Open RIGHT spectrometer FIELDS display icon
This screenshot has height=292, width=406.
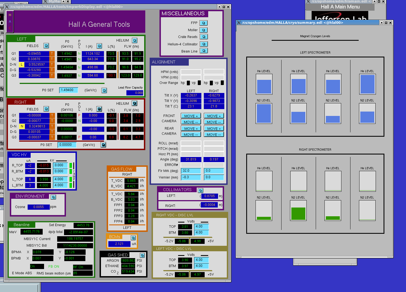click(46, 109)
